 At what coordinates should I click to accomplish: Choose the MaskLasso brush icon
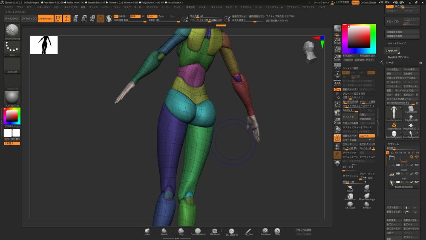[350, 197]
